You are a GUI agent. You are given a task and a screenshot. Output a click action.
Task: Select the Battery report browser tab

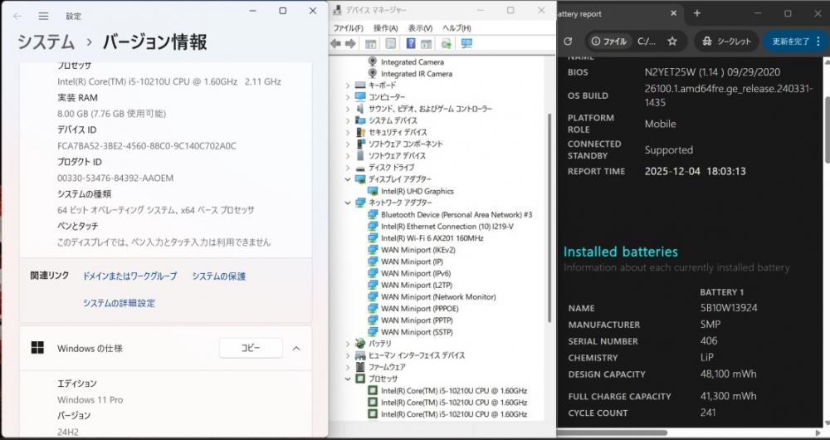tap(619, 14)
